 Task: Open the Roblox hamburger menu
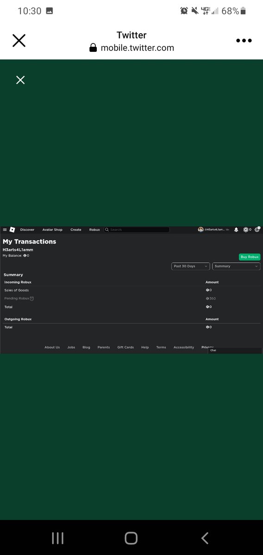point(5,229)
